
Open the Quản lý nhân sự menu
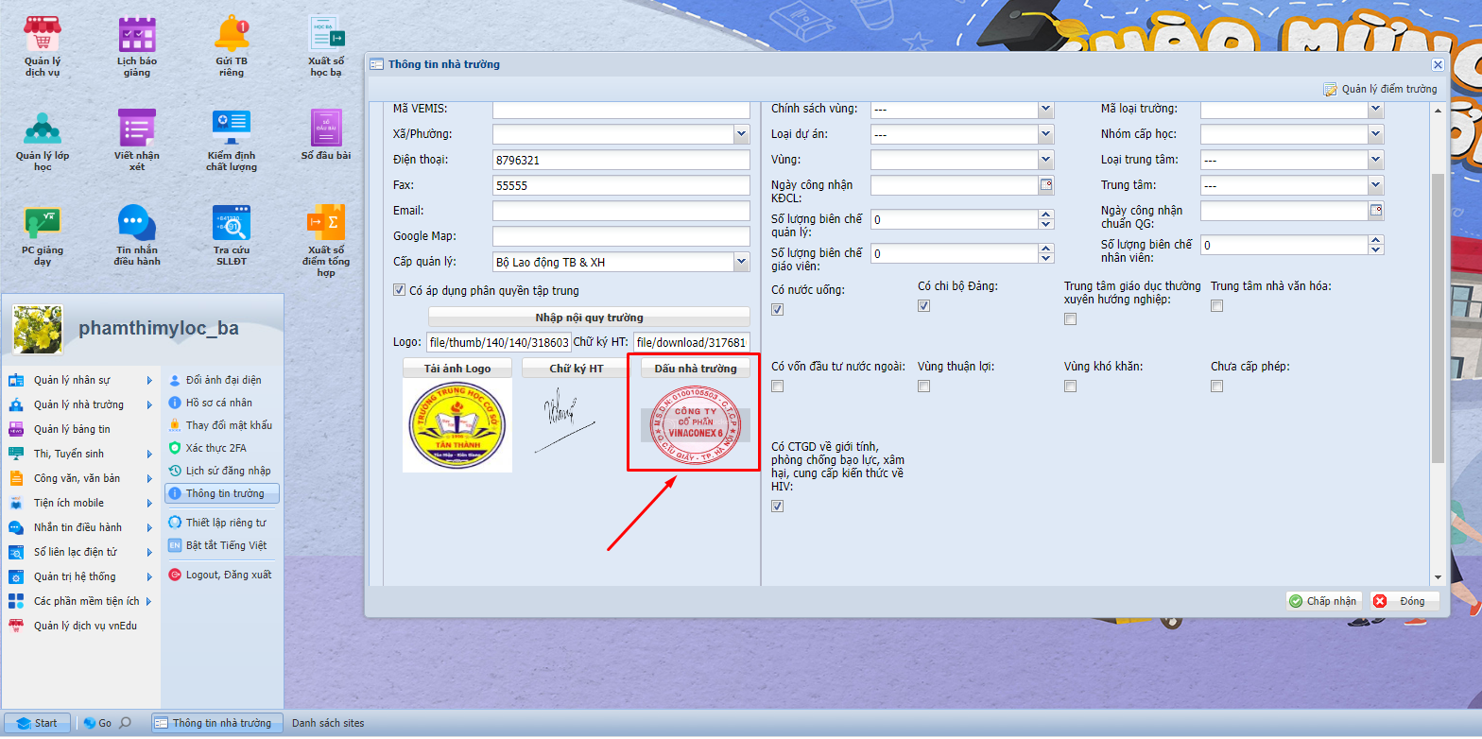point(72,380)
